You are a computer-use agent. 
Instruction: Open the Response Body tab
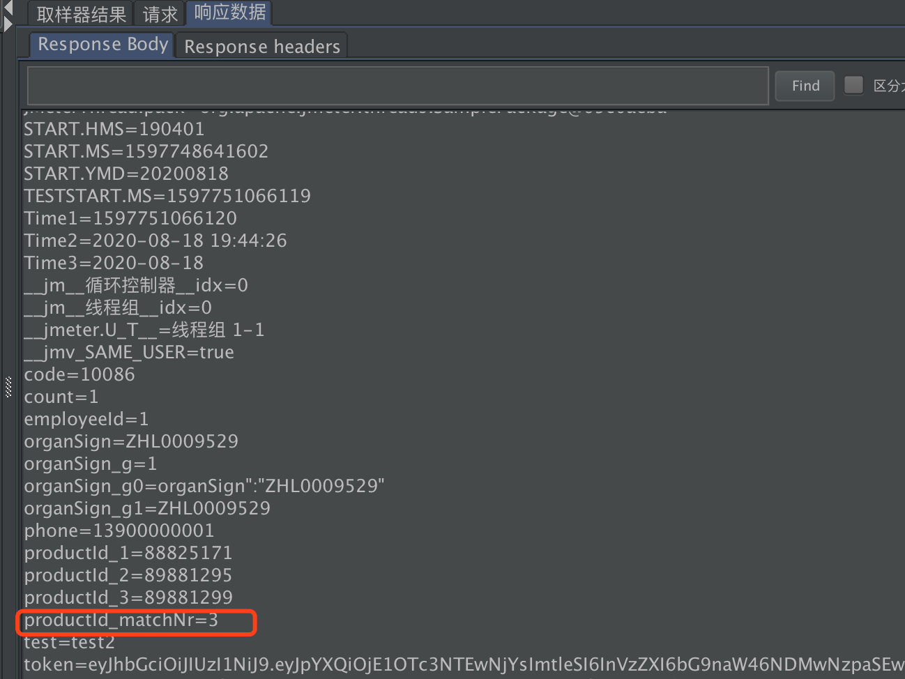(102, 45)
